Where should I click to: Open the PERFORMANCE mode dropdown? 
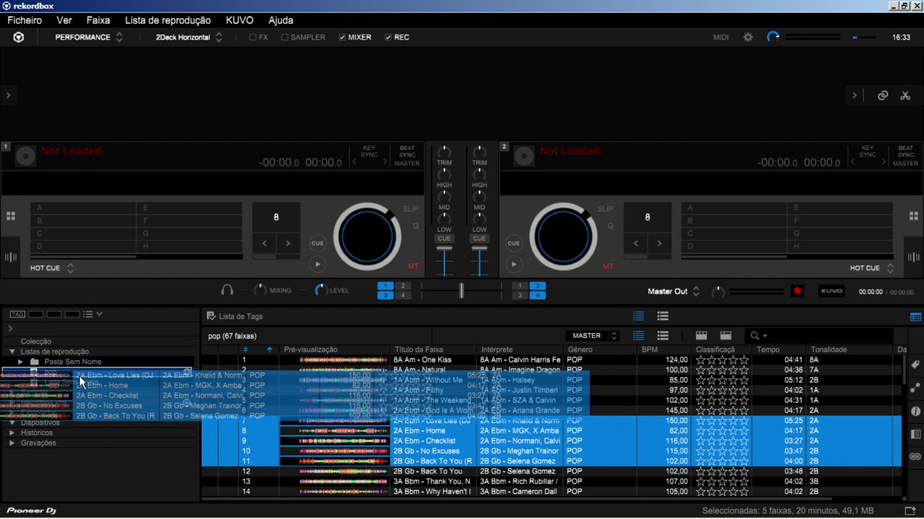point(89,37)
